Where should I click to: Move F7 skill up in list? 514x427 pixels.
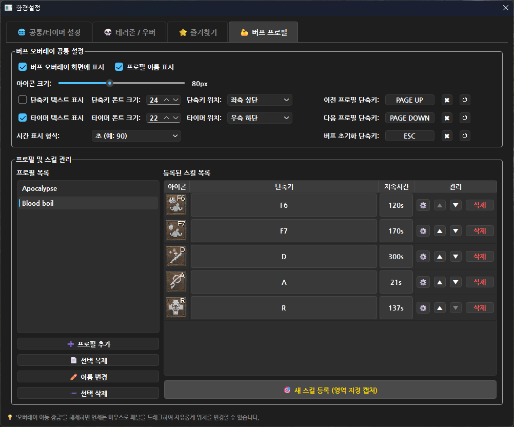tap(440, 231)
